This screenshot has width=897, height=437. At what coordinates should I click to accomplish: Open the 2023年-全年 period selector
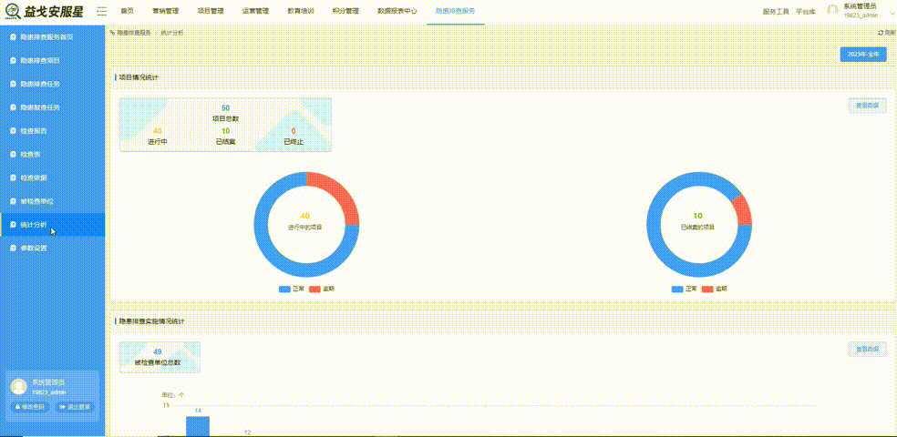862,55
